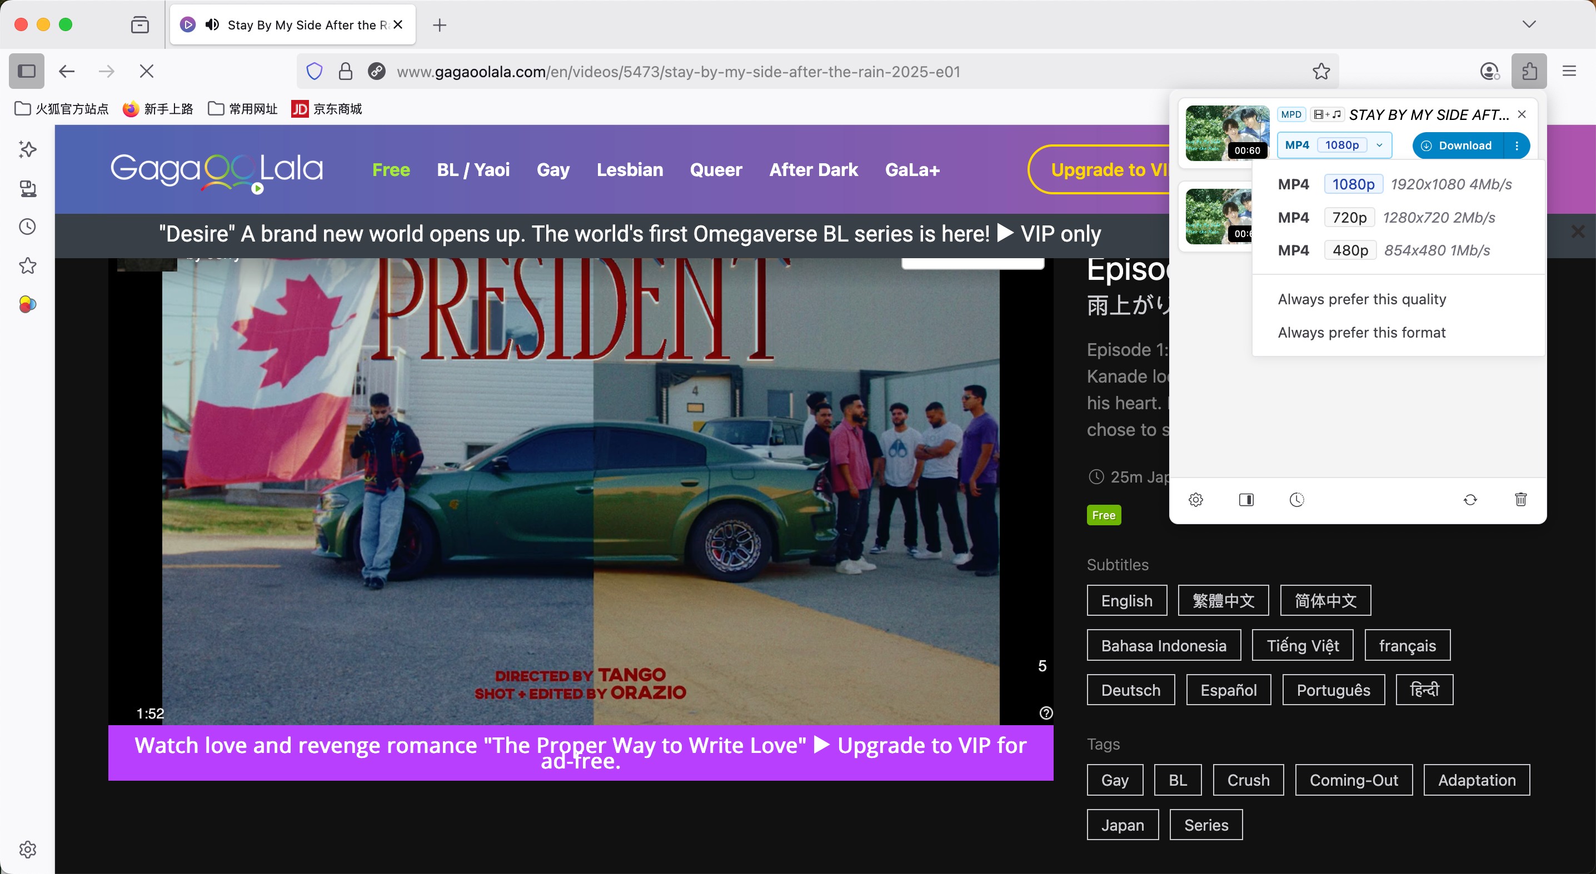Image resolution: width=1596 pixels, height=874 pixels.
Task: Stop loading the page with the X icon
Action: coord(147,71)
